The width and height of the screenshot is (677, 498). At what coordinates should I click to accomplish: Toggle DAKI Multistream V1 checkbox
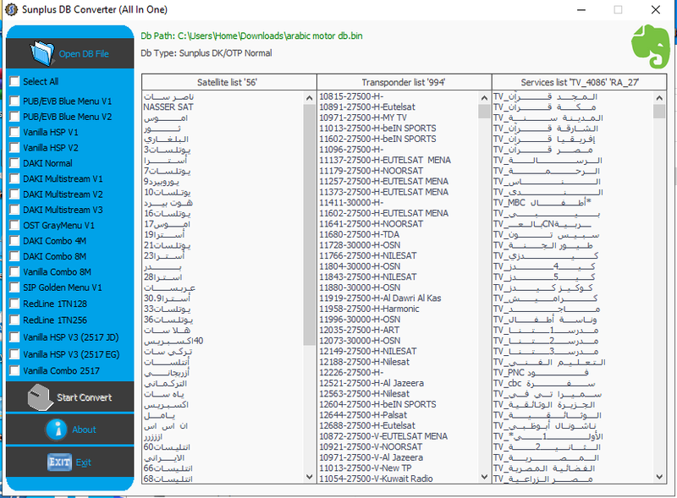click(x=14, y=178)
